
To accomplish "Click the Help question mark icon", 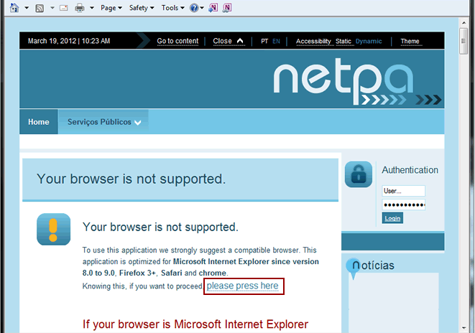I will point(193,8).
